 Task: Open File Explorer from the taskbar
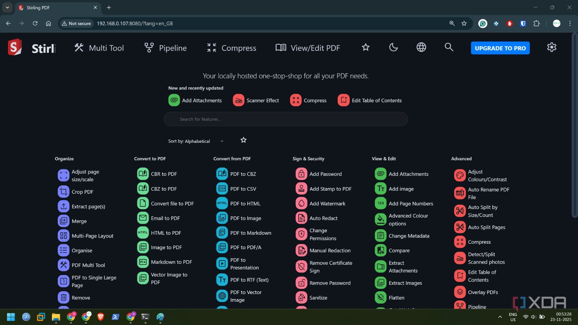click(56, 317)
